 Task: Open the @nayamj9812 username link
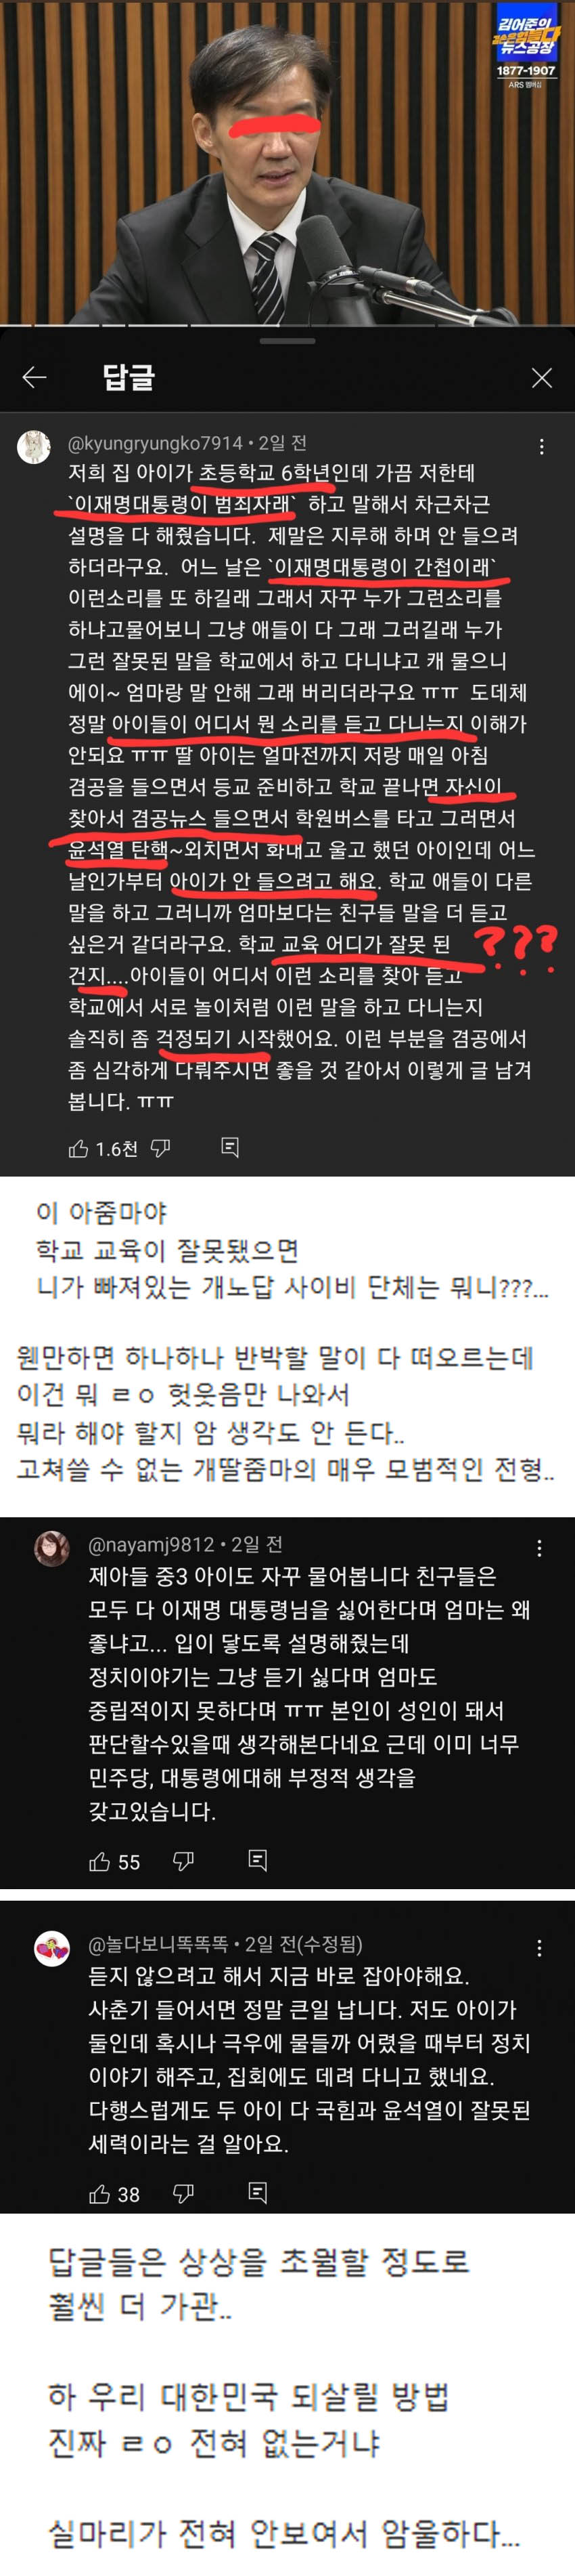coord(152,1544)
